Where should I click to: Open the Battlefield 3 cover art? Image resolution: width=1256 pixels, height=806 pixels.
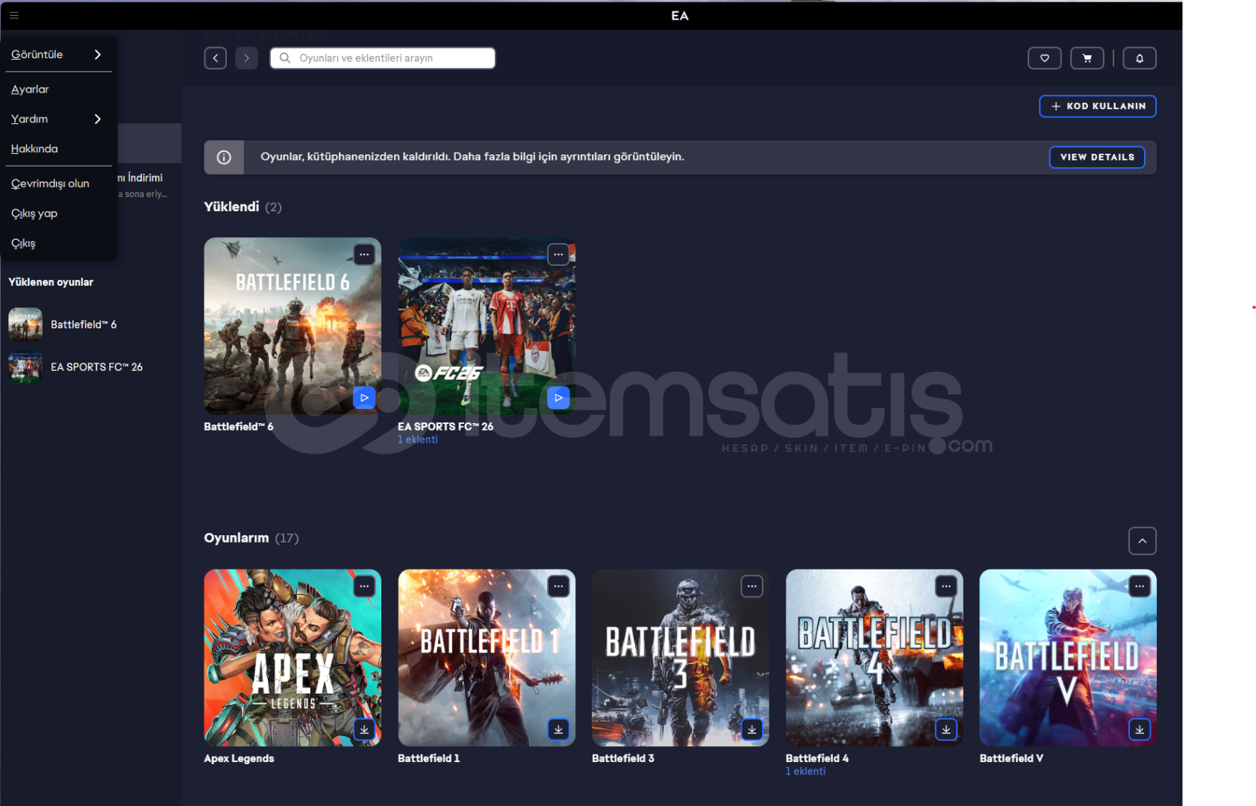(681, 658)
